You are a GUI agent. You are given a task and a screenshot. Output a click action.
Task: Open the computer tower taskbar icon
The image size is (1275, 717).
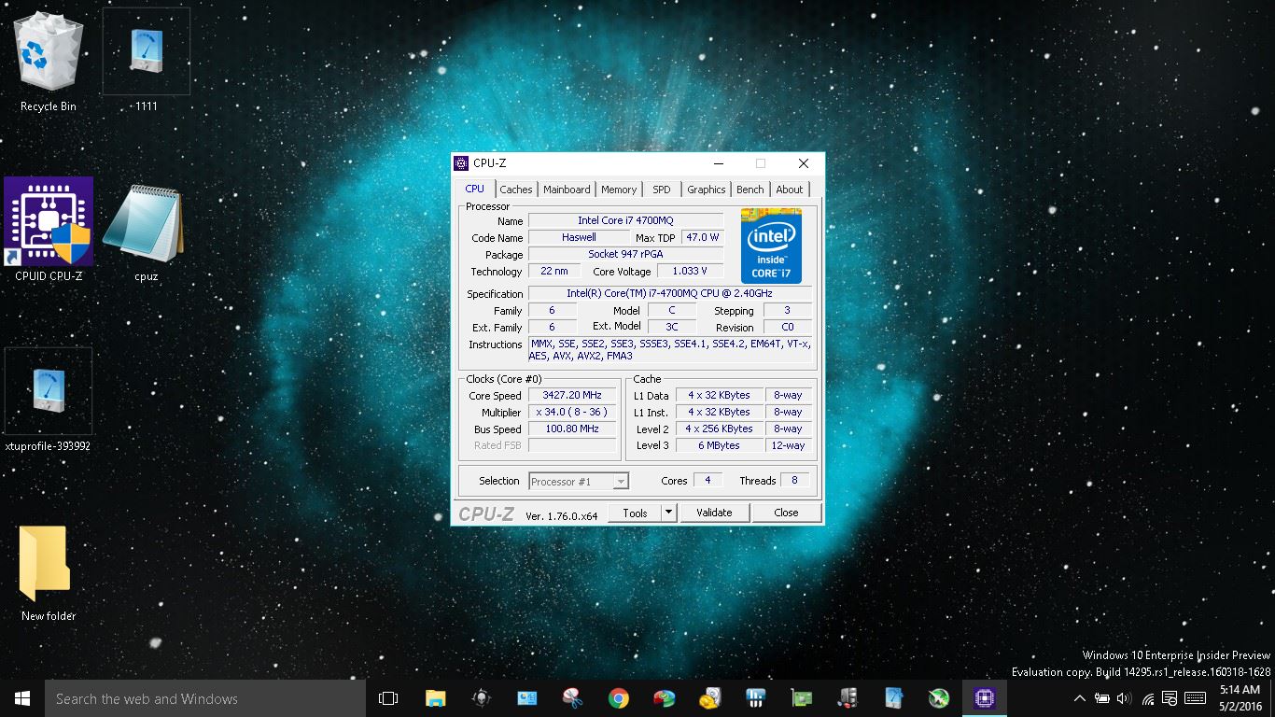pos(848,698)
